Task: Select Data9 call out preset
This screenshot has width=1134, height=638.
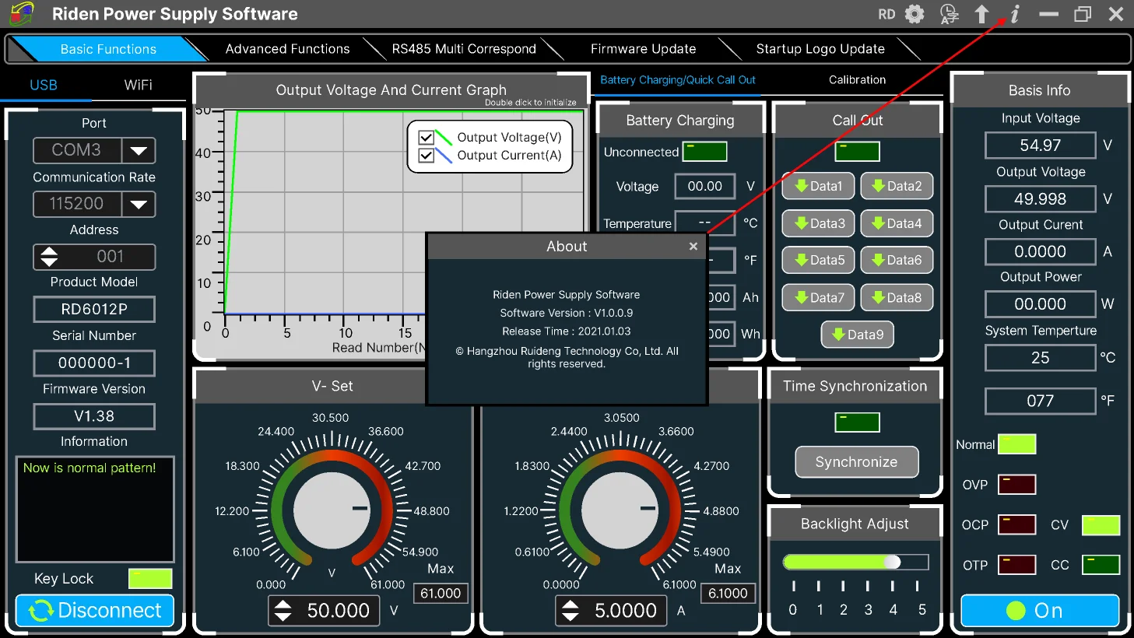Action: 857,335
